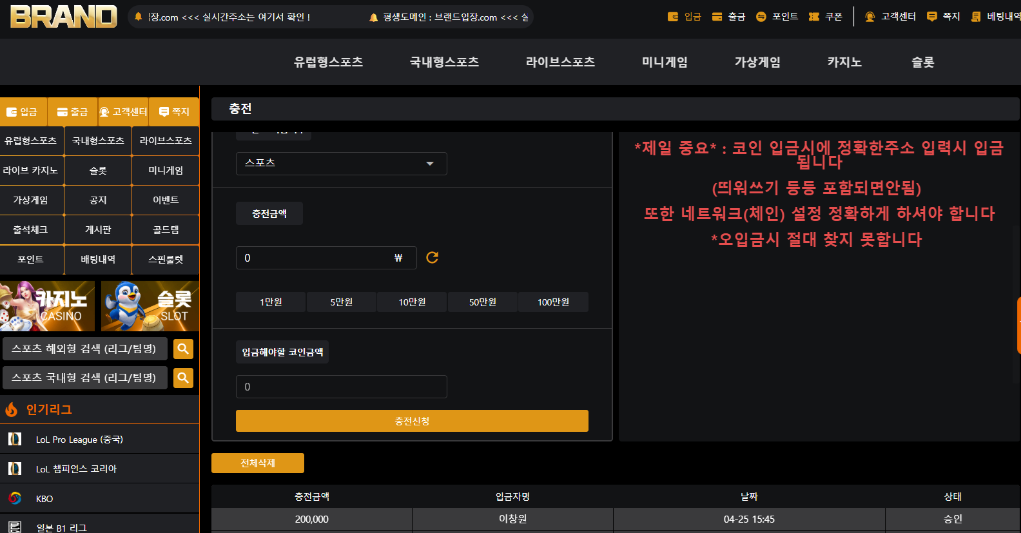Click the 충전신청 submit button
The image size is (1021, 533).
(412, 421)
